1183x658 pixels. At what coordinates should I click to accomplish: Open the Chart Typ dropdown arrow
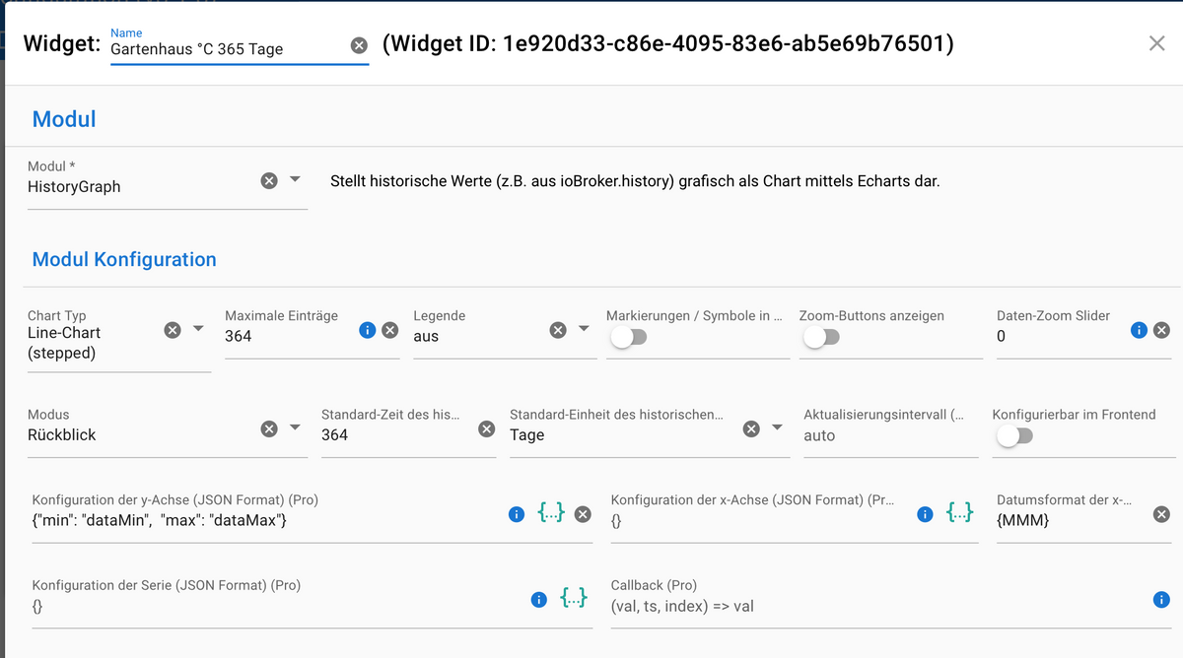tap(198, 329)
